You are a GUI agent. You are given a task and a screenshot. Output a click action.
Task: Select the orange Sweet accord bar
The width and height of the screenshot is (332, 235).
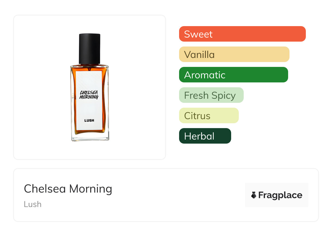(242, 34)
